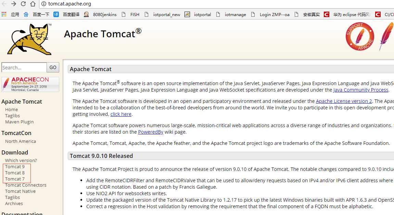Screen dimensions: 394x215
Task: Open the apps grid bookmark icon
Action: pos(4,14)
